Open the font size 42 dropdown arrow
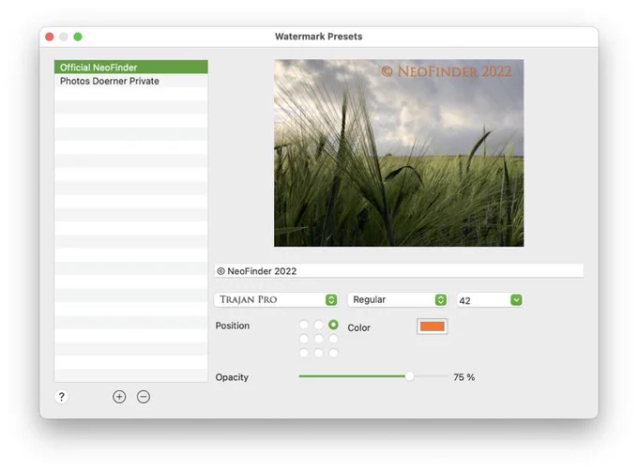The image size is (638, 471). point(516,300)
